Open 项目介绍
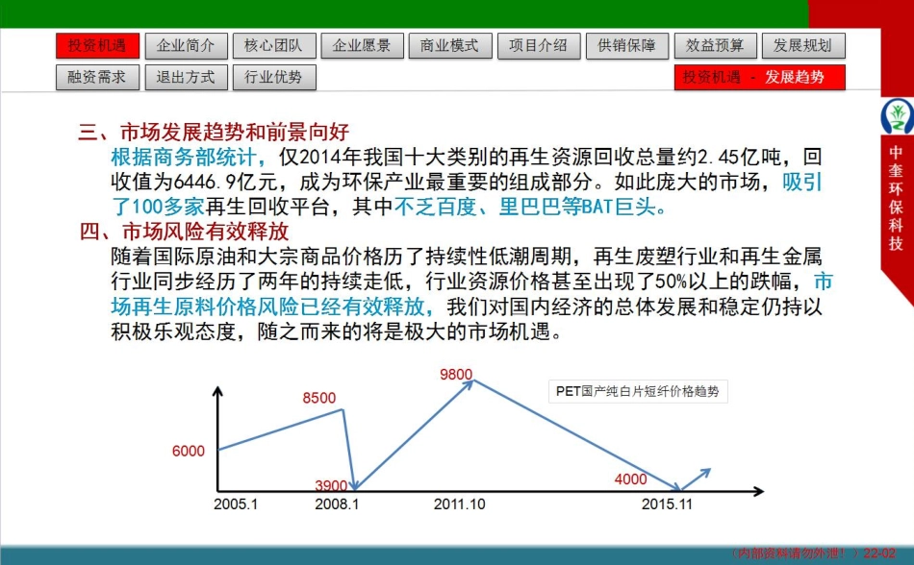The height and width of the screenshot is (565, 914). [538, 45]
